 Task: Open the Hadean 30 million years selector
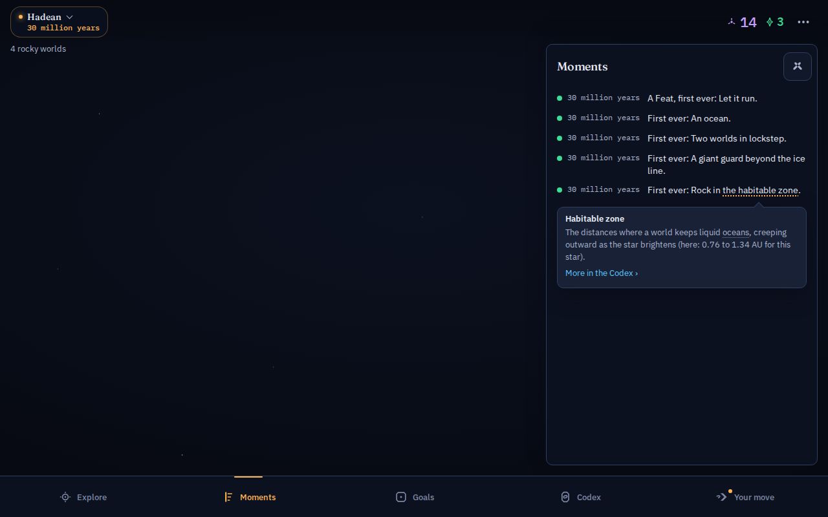59,22
